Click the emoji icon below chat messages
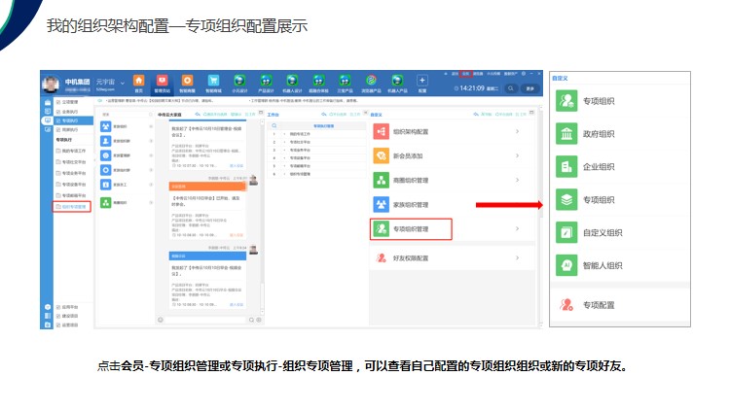The height and width of the screenshot is (410, 730). pyautogui.click(x=161, y=320)
